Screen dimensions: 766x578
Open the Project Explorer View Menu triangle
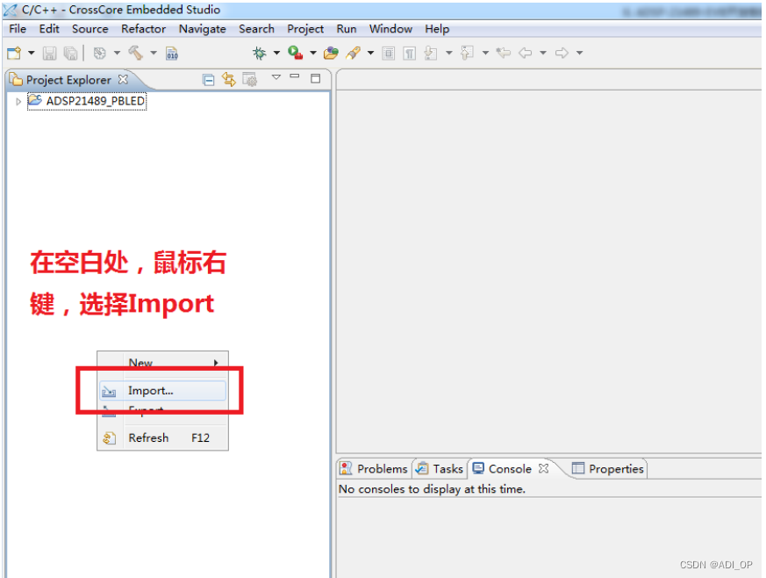pyautogui.click(x=276, y=77)
